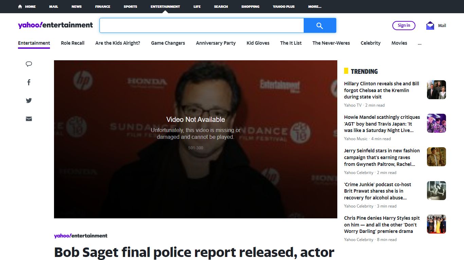
Task: Click 'Yahoo TV · 2 min read' label
Action: 364,105
